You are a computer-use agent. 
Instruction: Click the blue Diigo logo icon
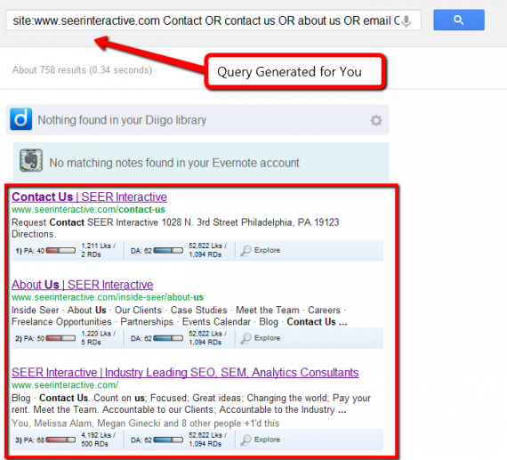21,119
